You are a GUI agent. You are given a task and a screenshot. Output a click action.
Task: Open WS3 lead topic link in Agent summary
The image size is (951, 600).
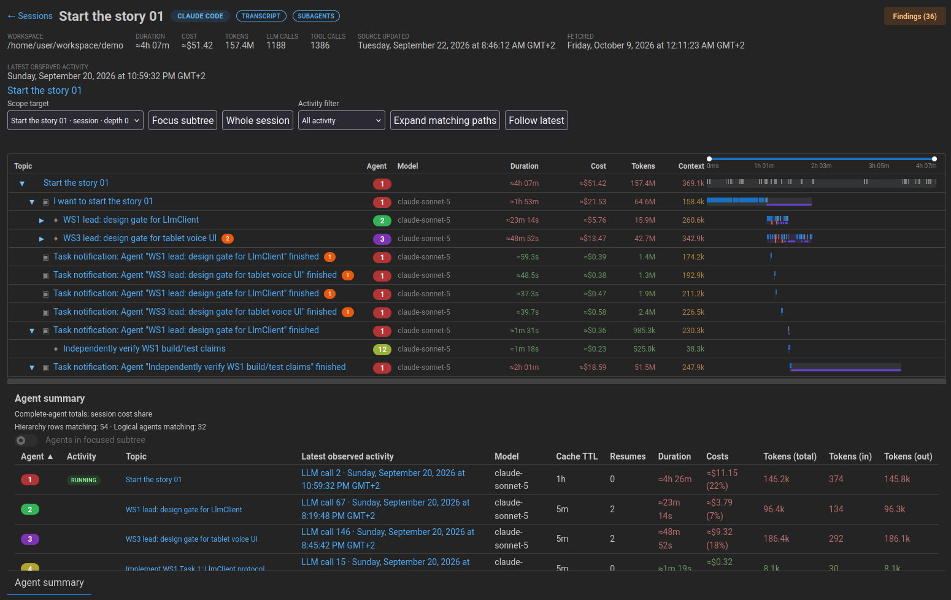click(x=191, y=539)
